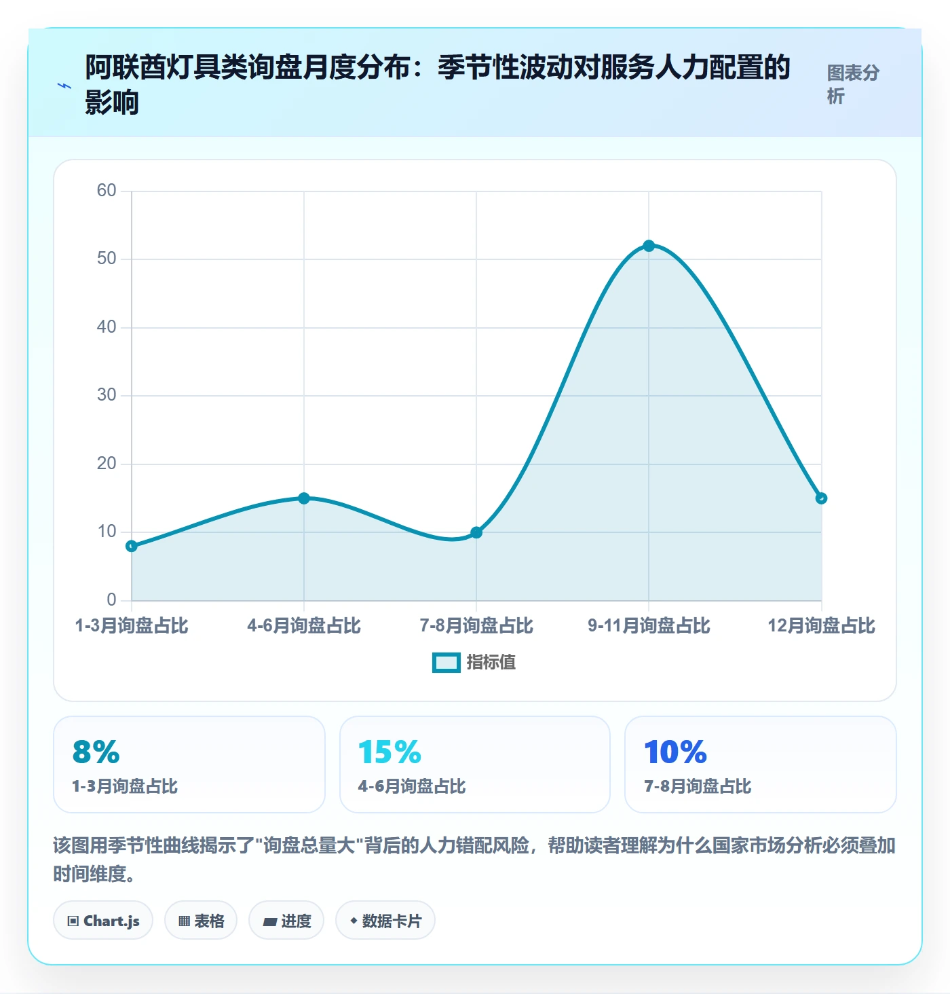Screen dimensions: 950x994
Task: Click the chart title 阿联酋灯具类询盘月度分布
Action: [438, 85]
